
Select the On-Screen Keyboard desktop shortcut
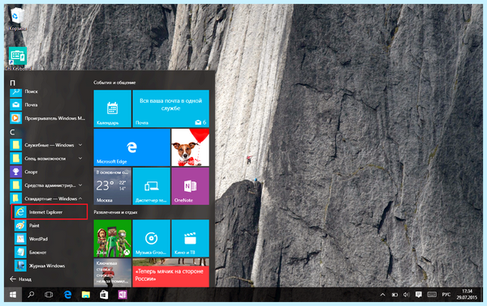pos(18,58)
